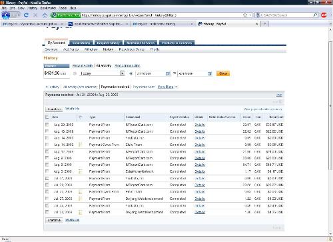Screen dimensions: 333x242
Task: Open the note icon on the $1.36 Dejong row
Action: pyautogui.click(x=81, y=212)
